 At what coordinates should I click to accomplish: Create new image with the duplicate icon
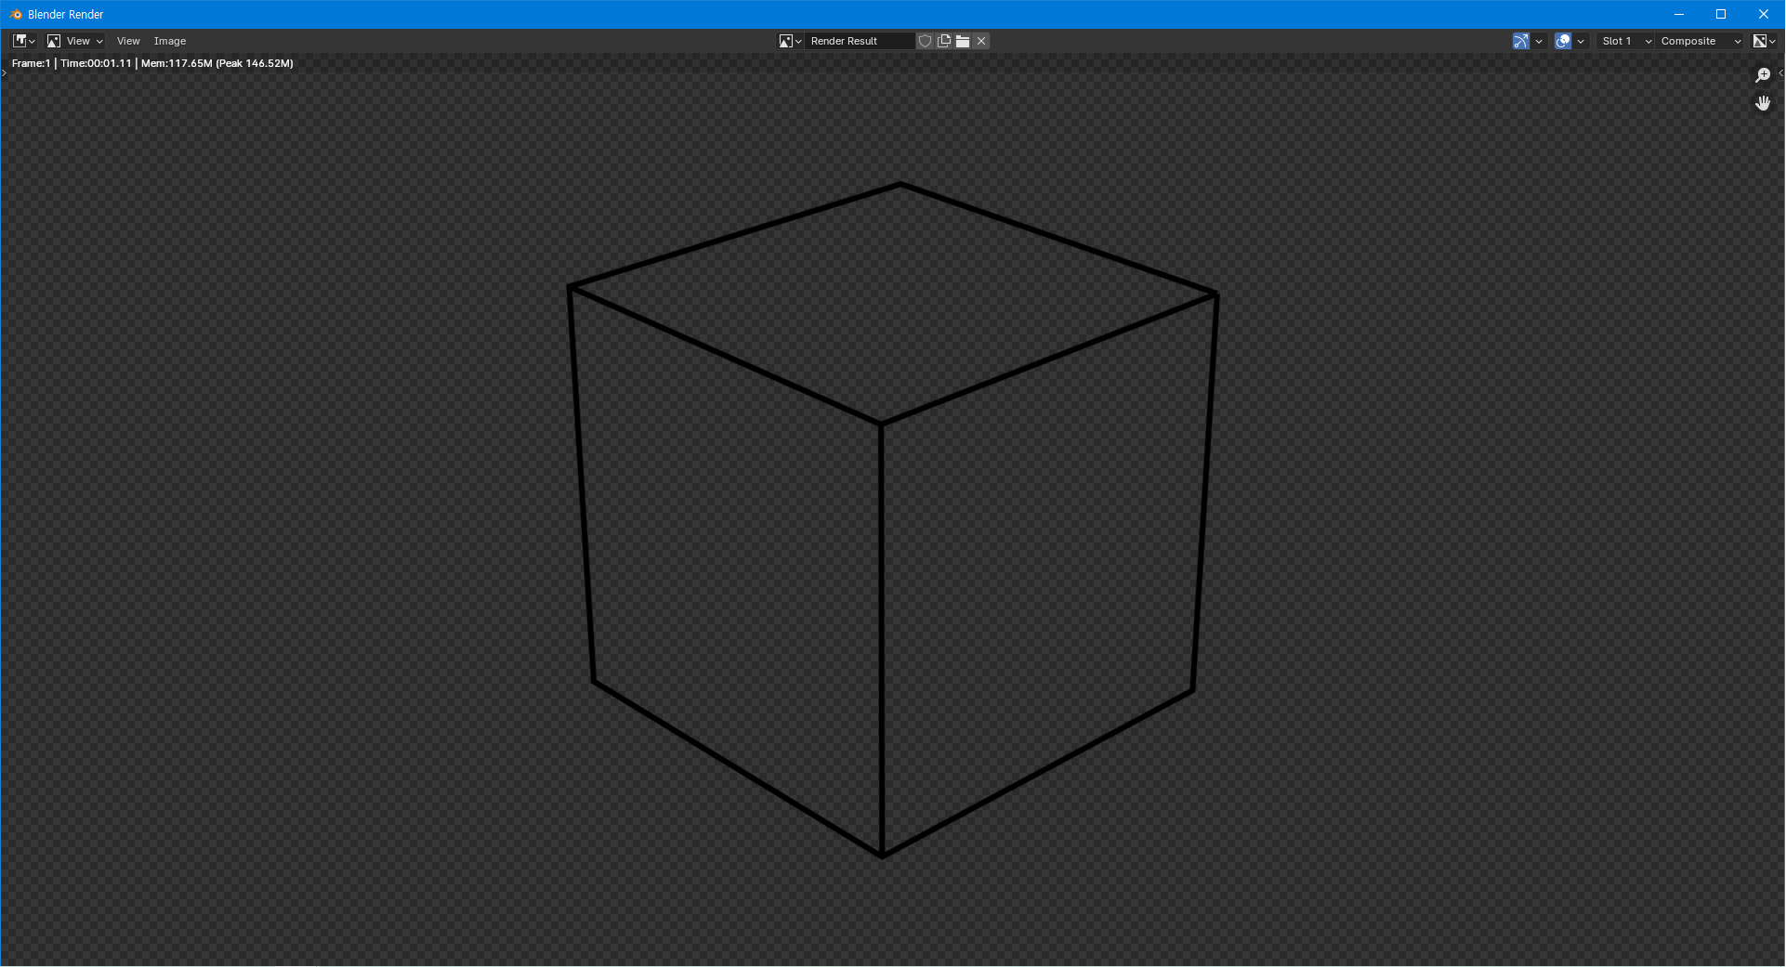tap(944, 41)
